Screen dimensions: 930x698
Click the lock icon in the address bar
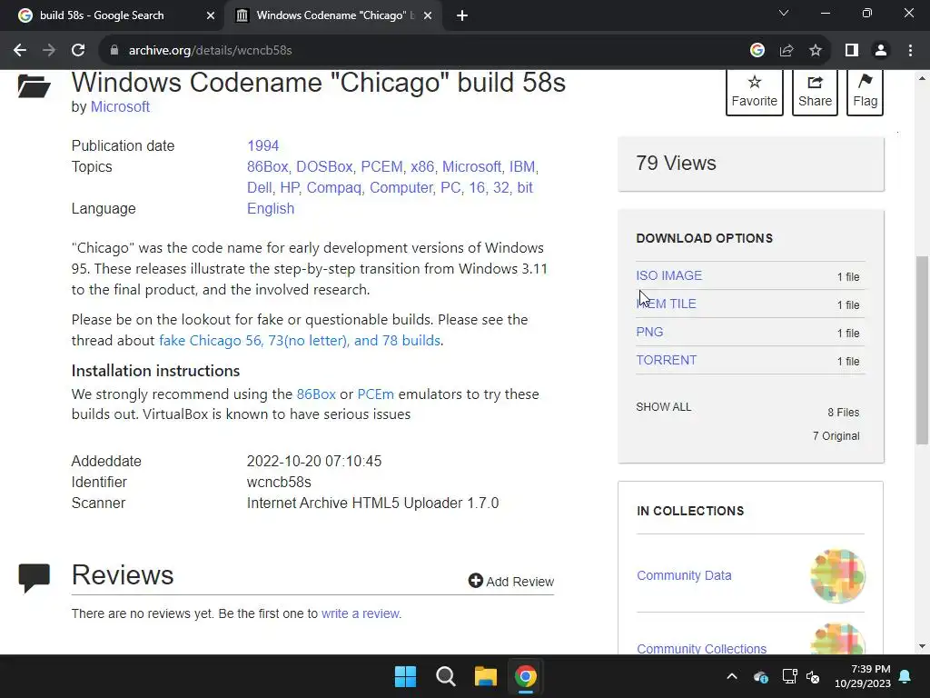[x=114, y=51]
